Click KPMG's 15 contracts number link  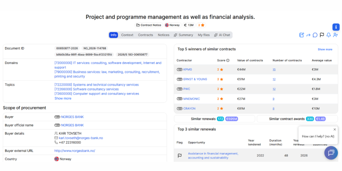[x=274, y=70]
